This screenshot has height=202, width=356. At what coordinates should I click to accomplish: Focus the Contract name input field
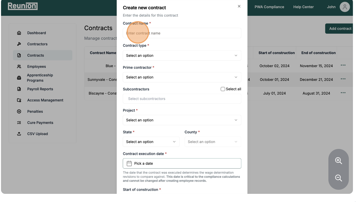(x=182, y=33)
